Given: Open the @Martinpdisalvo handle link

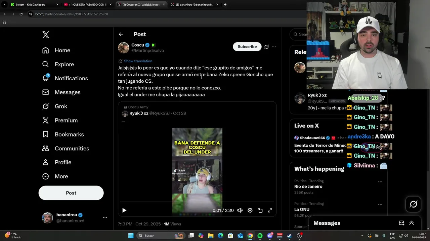Looking at the screenshot, I should 147,51.
